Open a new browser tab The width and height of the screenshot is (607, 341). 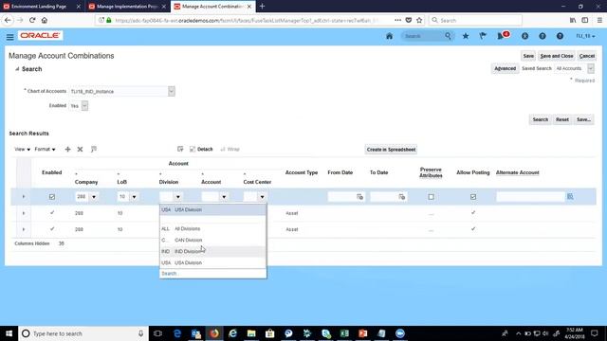262,7
